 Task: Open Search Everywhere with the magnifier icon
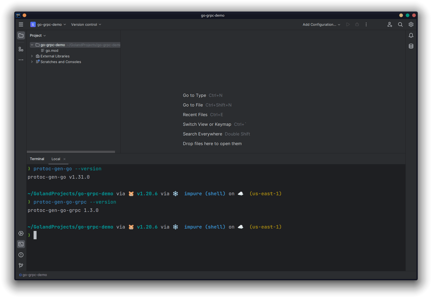[400, 24]
